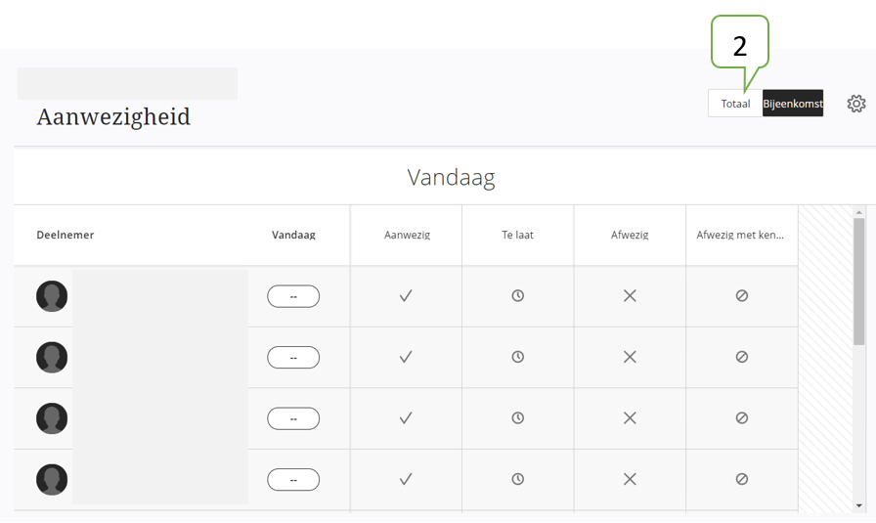The image size is (876, 523).
Task: Open the Te laat column header menu
Action: (x=517, y=235)
